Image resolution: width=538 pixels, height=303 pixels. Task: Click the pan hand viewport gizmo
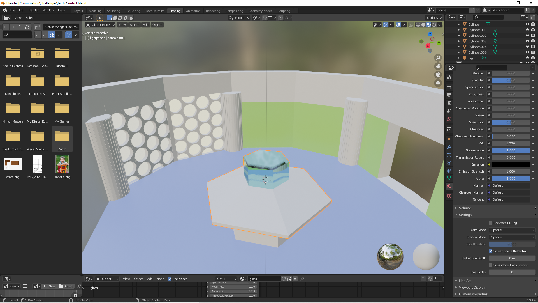438,66
